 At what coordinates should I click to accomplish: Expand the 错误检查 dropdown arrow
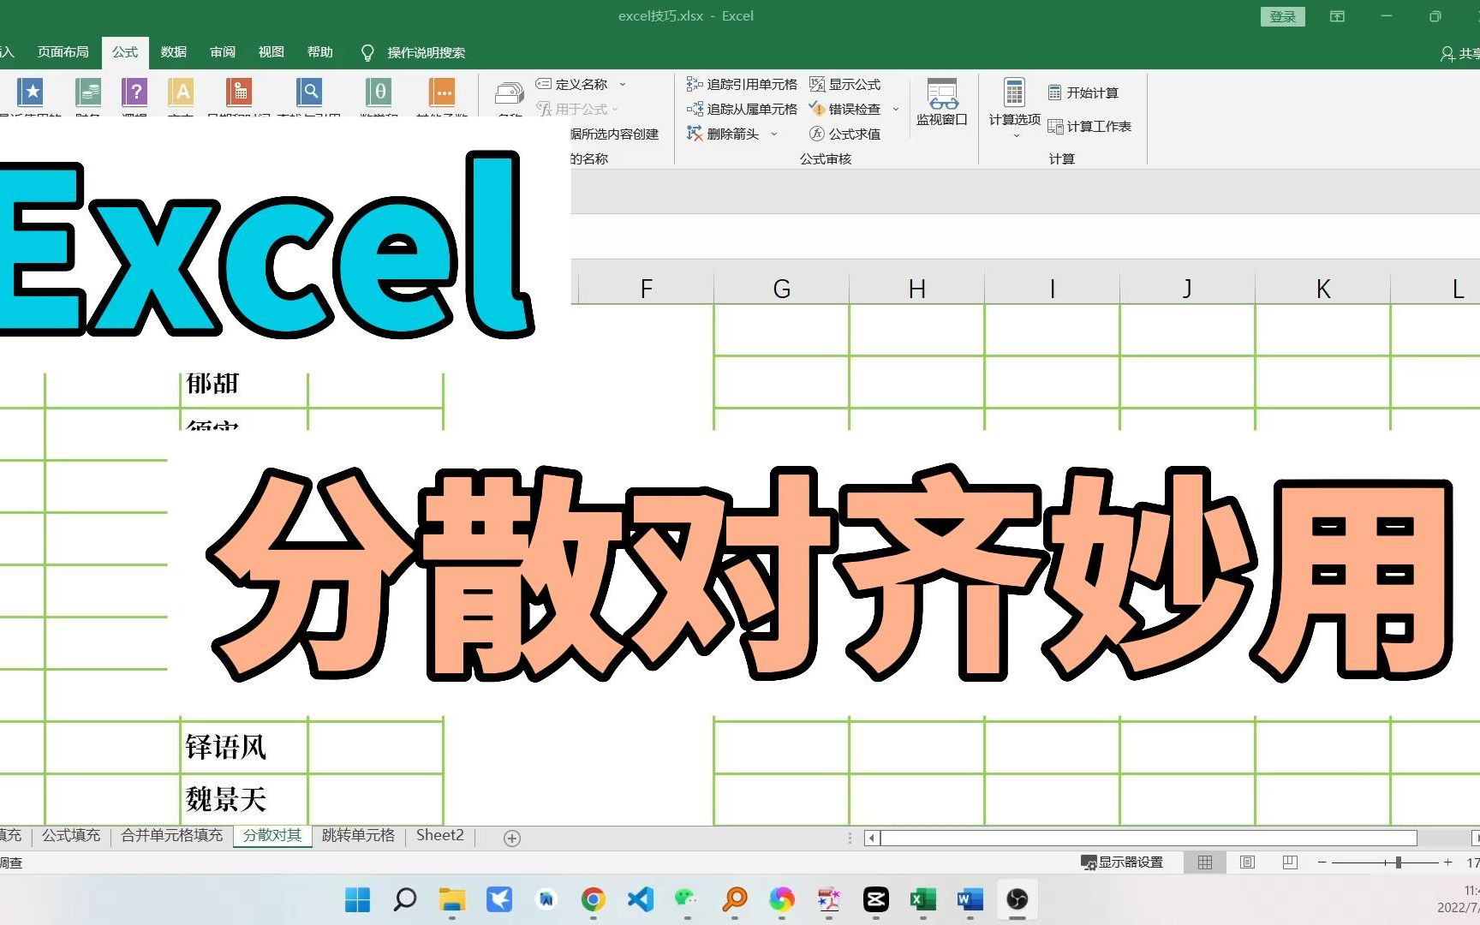click(x=896, y=109)
